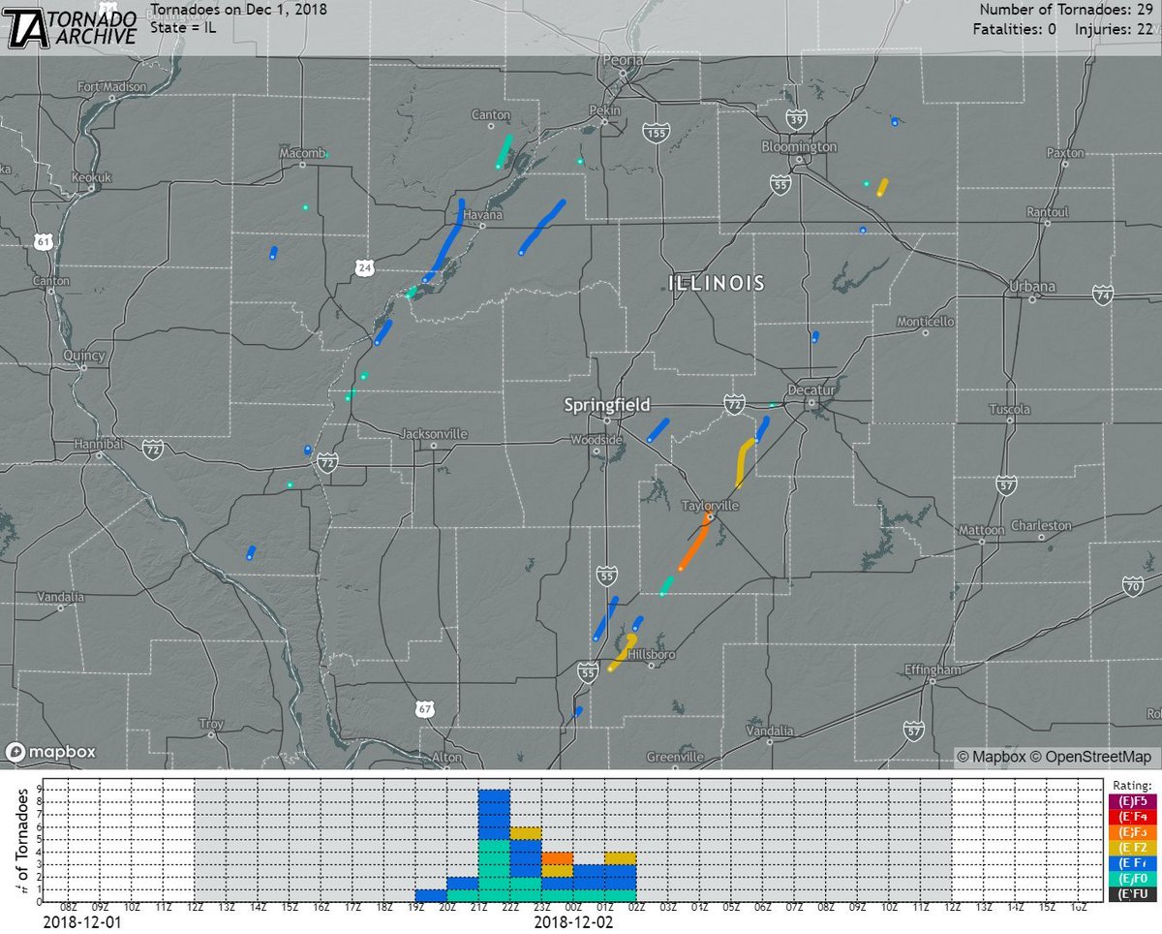This screenshot has width=1162, height=934.
Task: Click the red (E)F4 legend swatch
Action: [x=1131, y=816]
